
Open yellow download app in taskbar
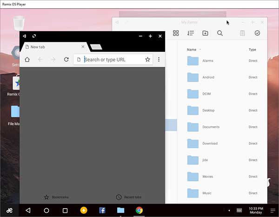[84, 210]
